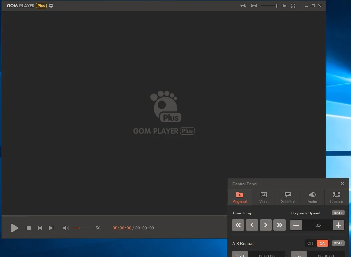Jump far backward with double left arrows
Viewport: 351px width, 257px height.
click(x=238, y=225)
